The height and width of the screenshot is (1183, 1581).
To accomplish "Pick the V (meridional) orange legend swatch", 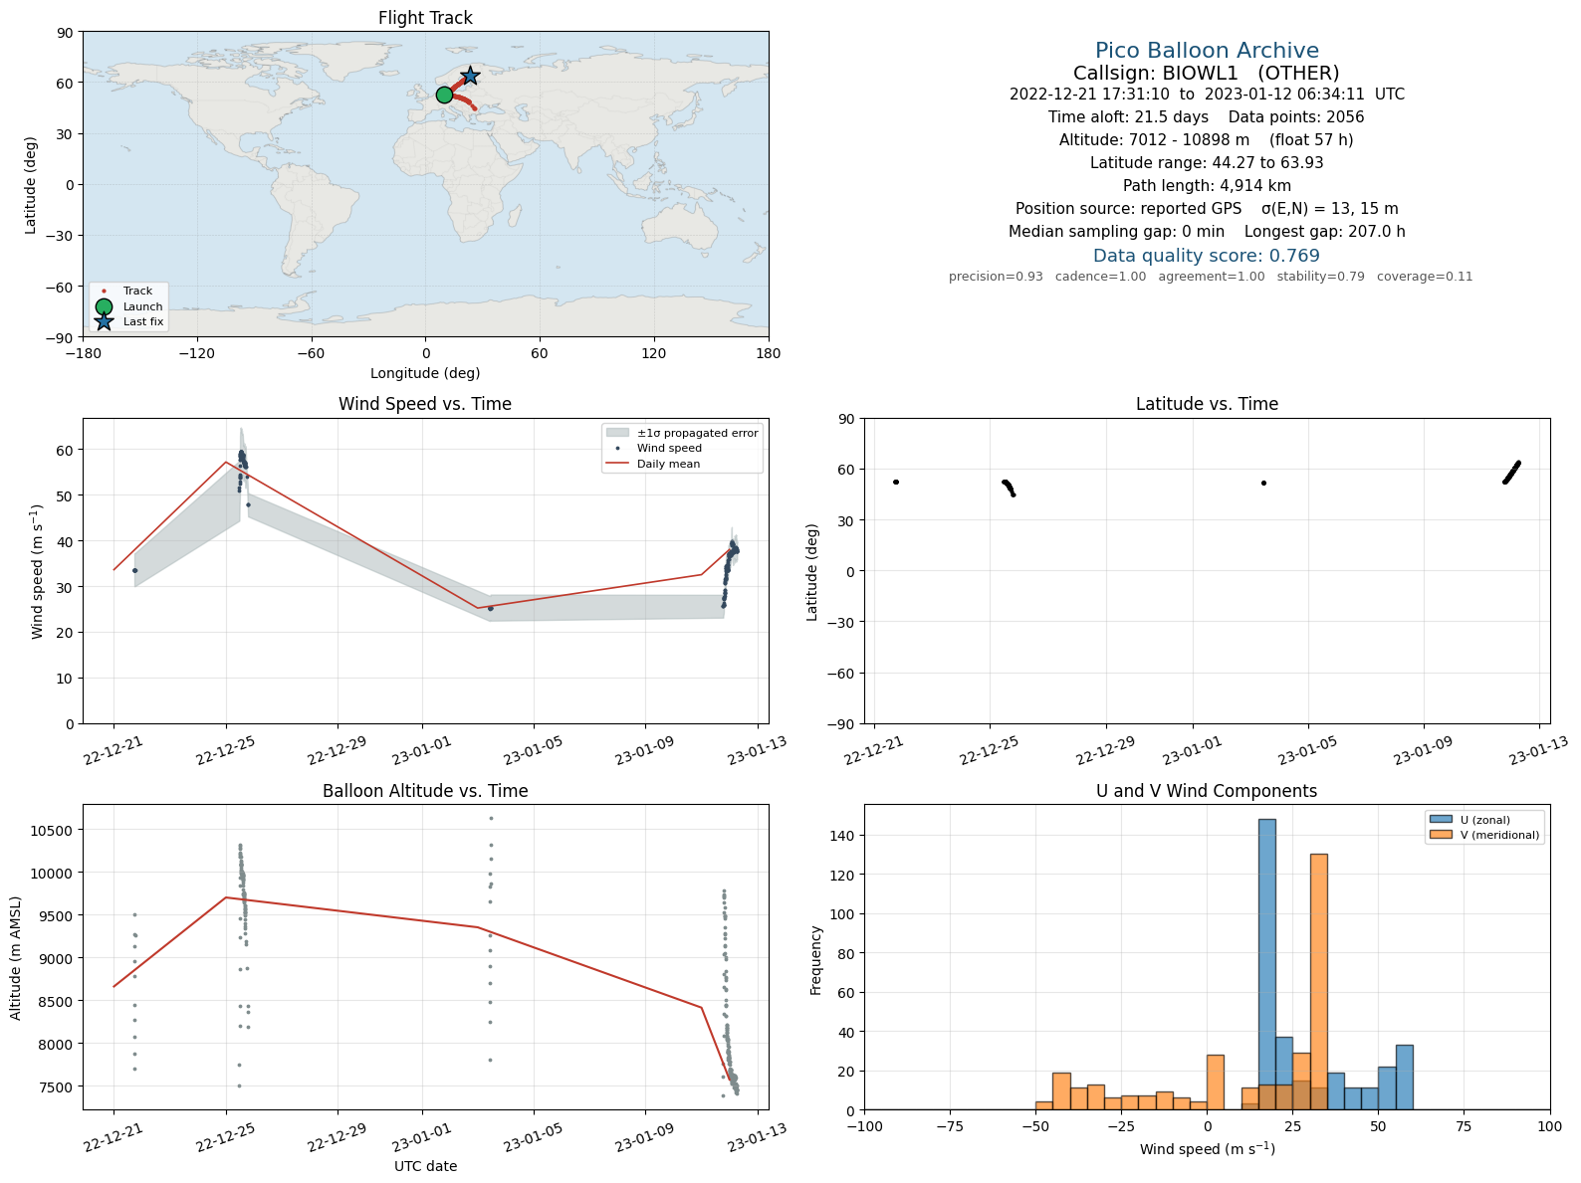I will point(1441,835).
